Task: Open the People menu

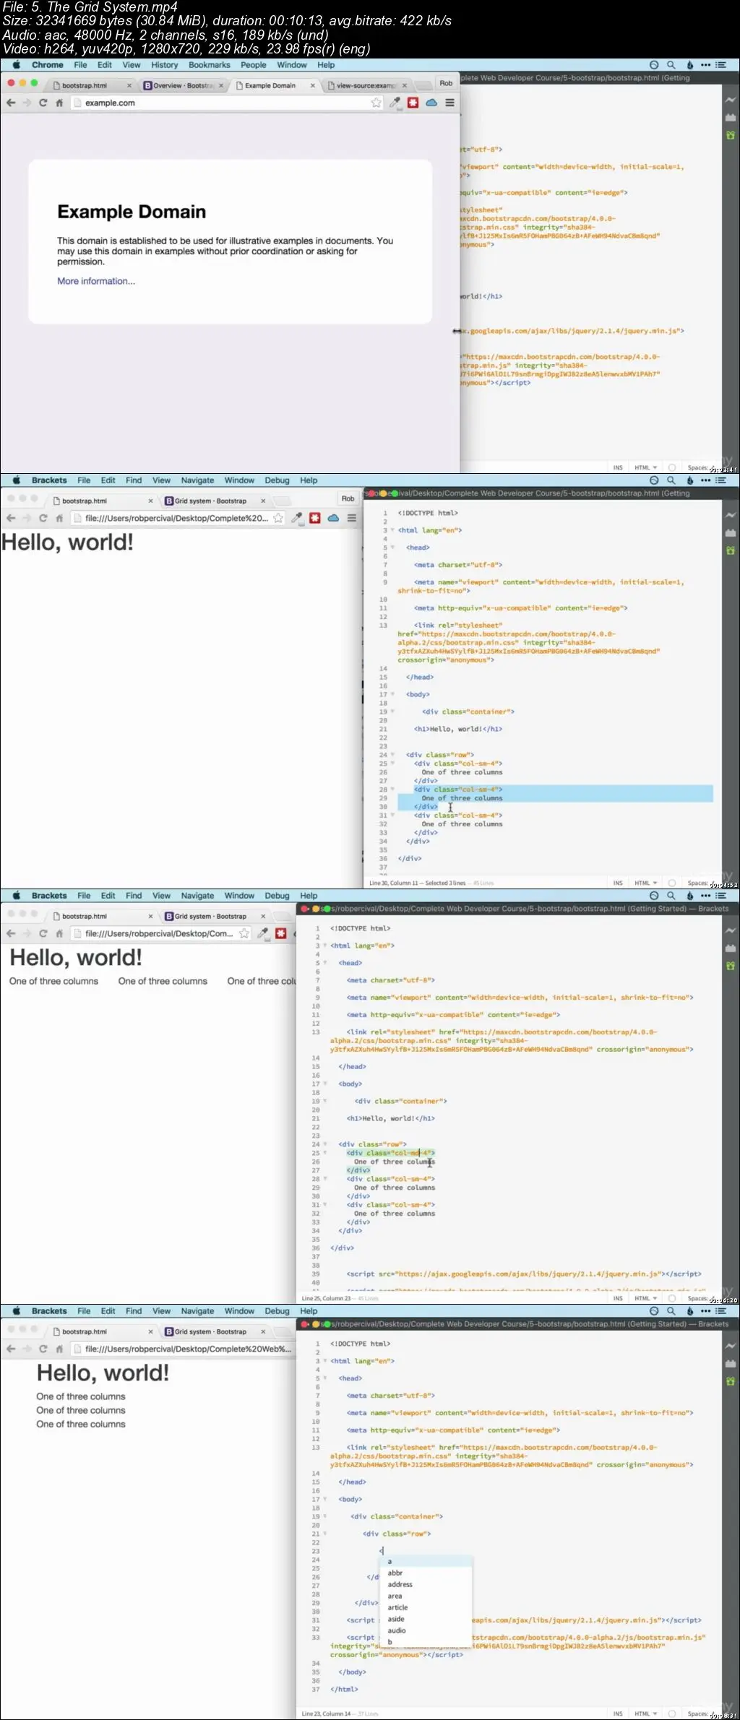Action: pos(254,65)
